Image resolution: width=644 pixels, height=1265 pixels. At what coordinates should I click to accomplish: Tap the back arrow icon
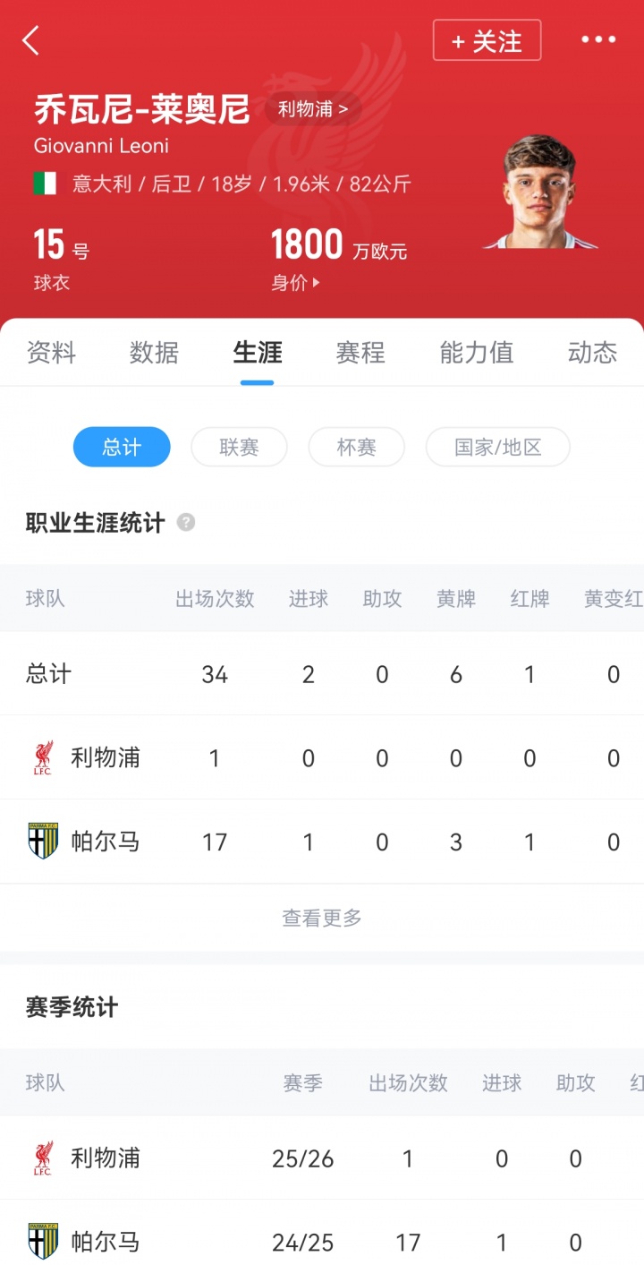point(31,40)
